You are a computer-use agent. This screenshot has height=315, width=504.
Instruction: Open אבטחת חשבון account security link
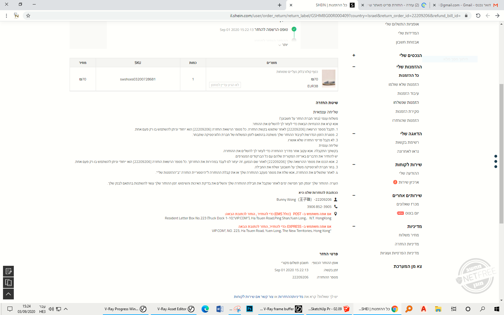pyautogui.click(x=407, y=42)
